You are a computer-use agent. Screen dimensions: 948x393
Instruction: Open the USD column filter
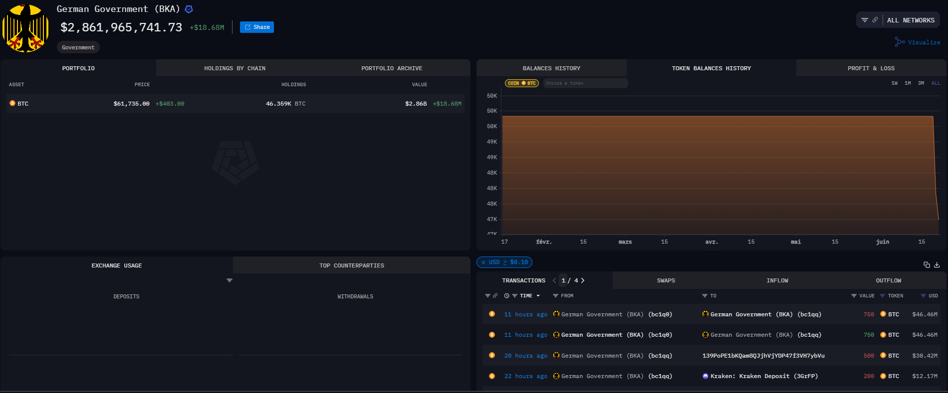[x=923, y=296]
